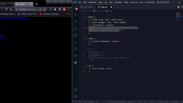Open the Search view in VS Code
Viewport: 183px width, 103px height.
coord(75,15)
